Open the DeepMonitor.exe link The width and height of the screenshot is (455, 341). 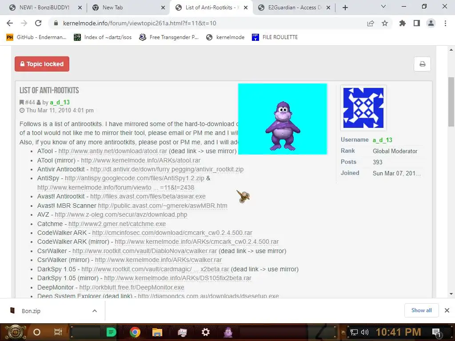tap(132, 287)
